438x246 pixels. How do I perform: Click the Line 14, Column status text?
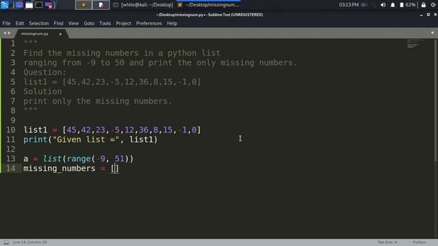(x=29, y=243)
